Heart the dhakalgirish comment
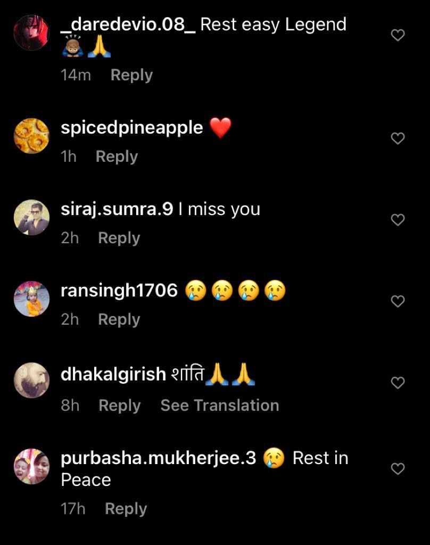The image size is (430, 545). pyautogui.click(x=398, y=383)
